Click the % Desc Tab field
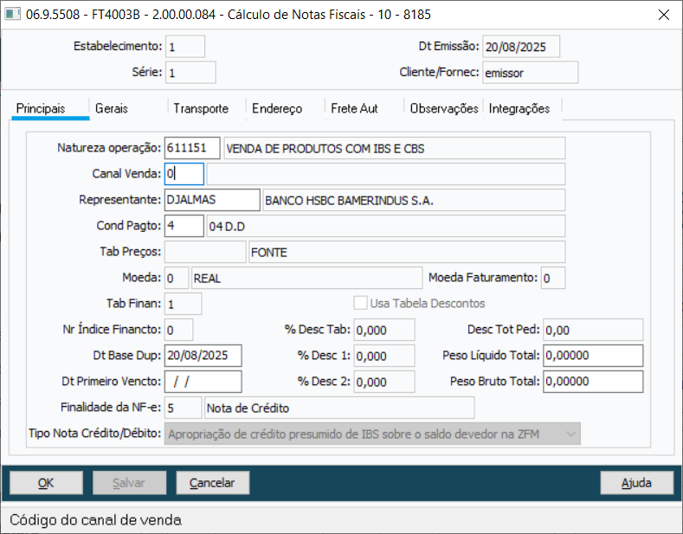Image resolution: width=683 pixels, height=534 pixels. coord(384,330)
